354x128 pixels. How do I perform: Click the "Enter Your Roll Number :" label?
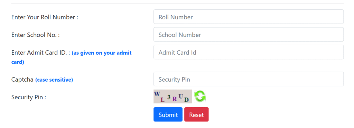click(45, 17)
